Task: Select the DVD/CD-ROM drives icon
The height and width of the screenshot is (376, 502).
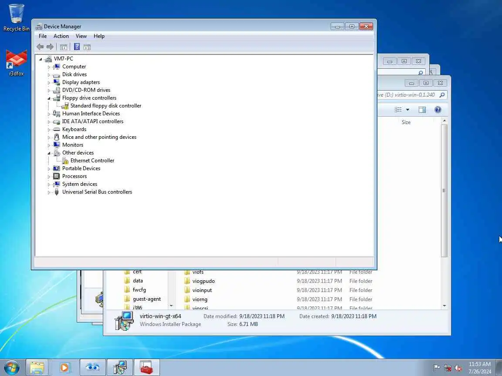Action: [57, 90]
